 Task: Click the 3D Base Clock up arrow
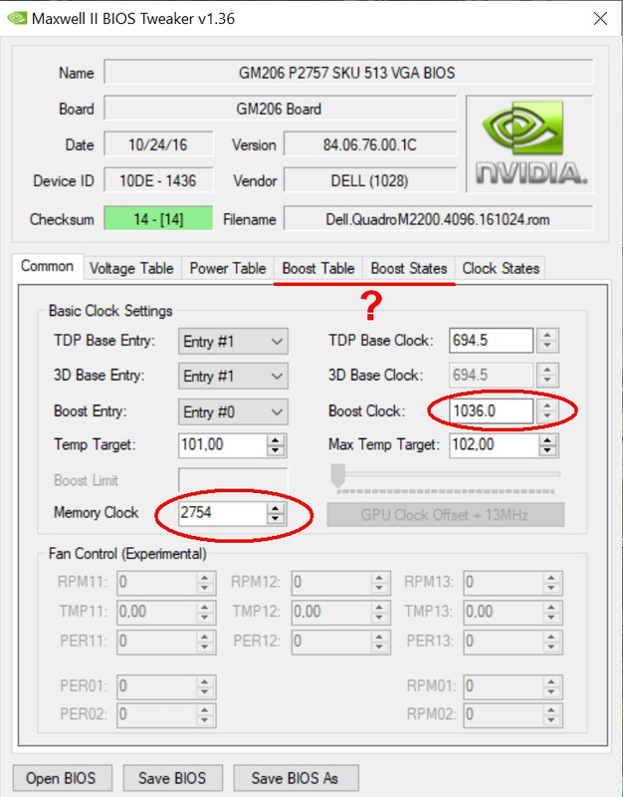click(x=547, y=370)
